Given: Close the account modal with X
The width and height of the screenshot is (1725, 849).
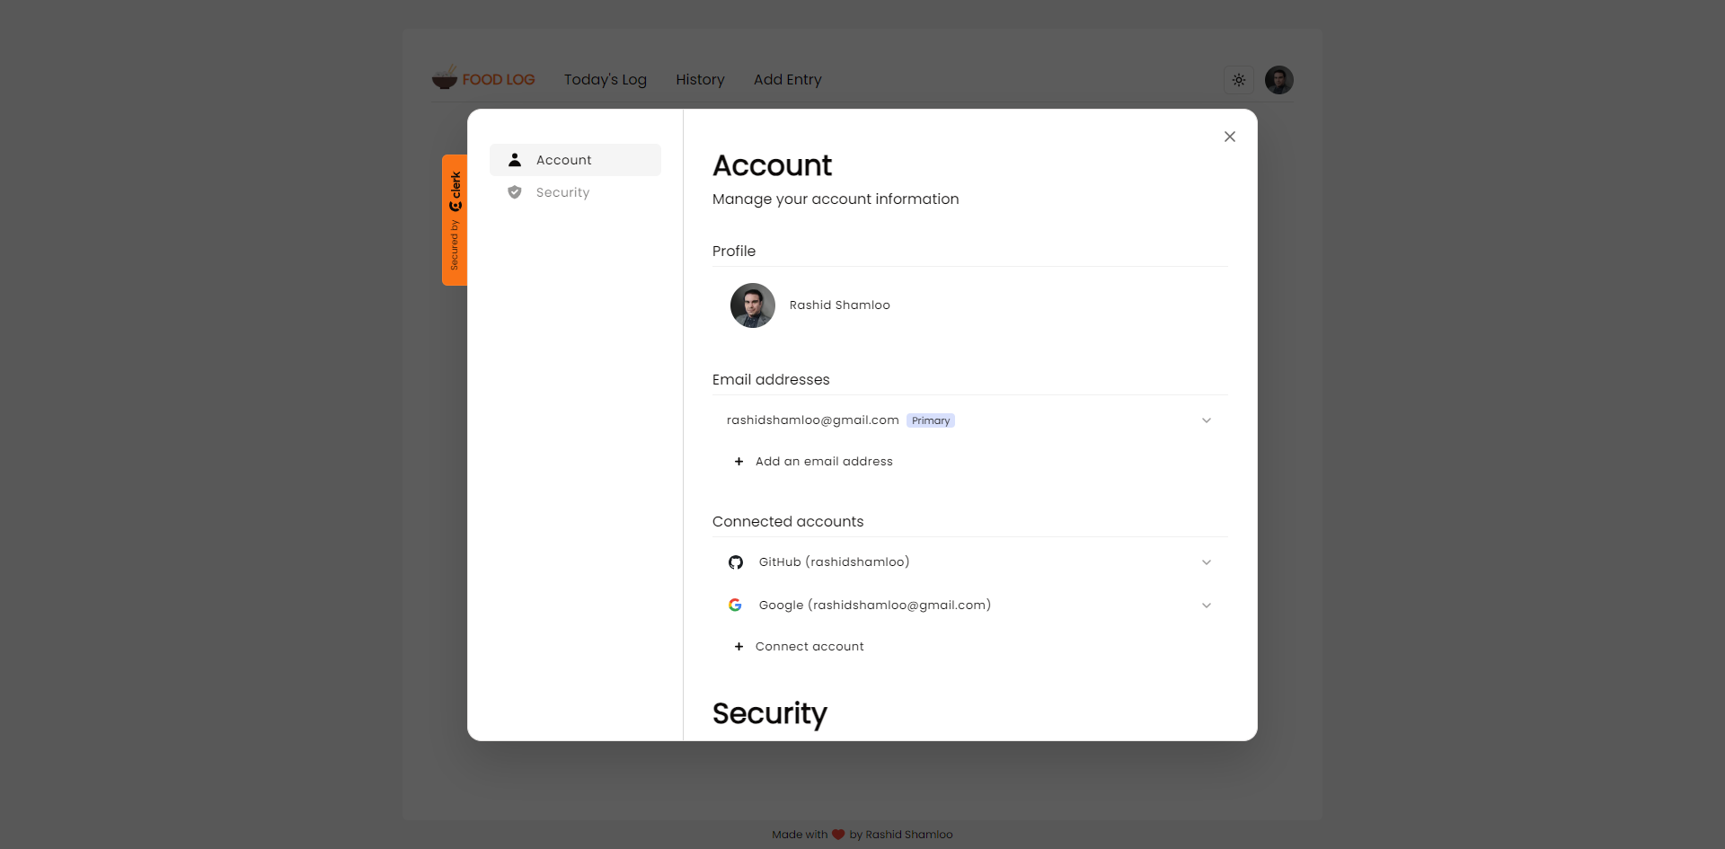Looking at the screenshot, I should pos(1230,137).
